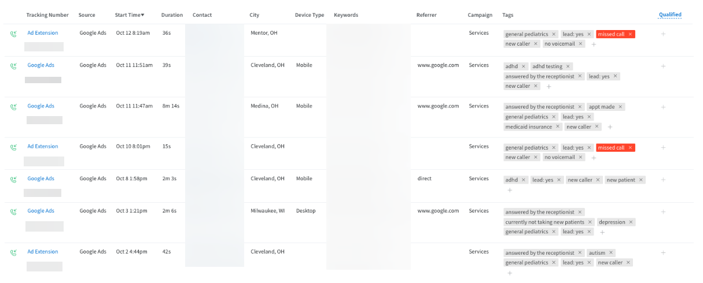This screenshot has height=283, width=703.
Task: Remove the autism tag
Action: [x=611, y=253]
